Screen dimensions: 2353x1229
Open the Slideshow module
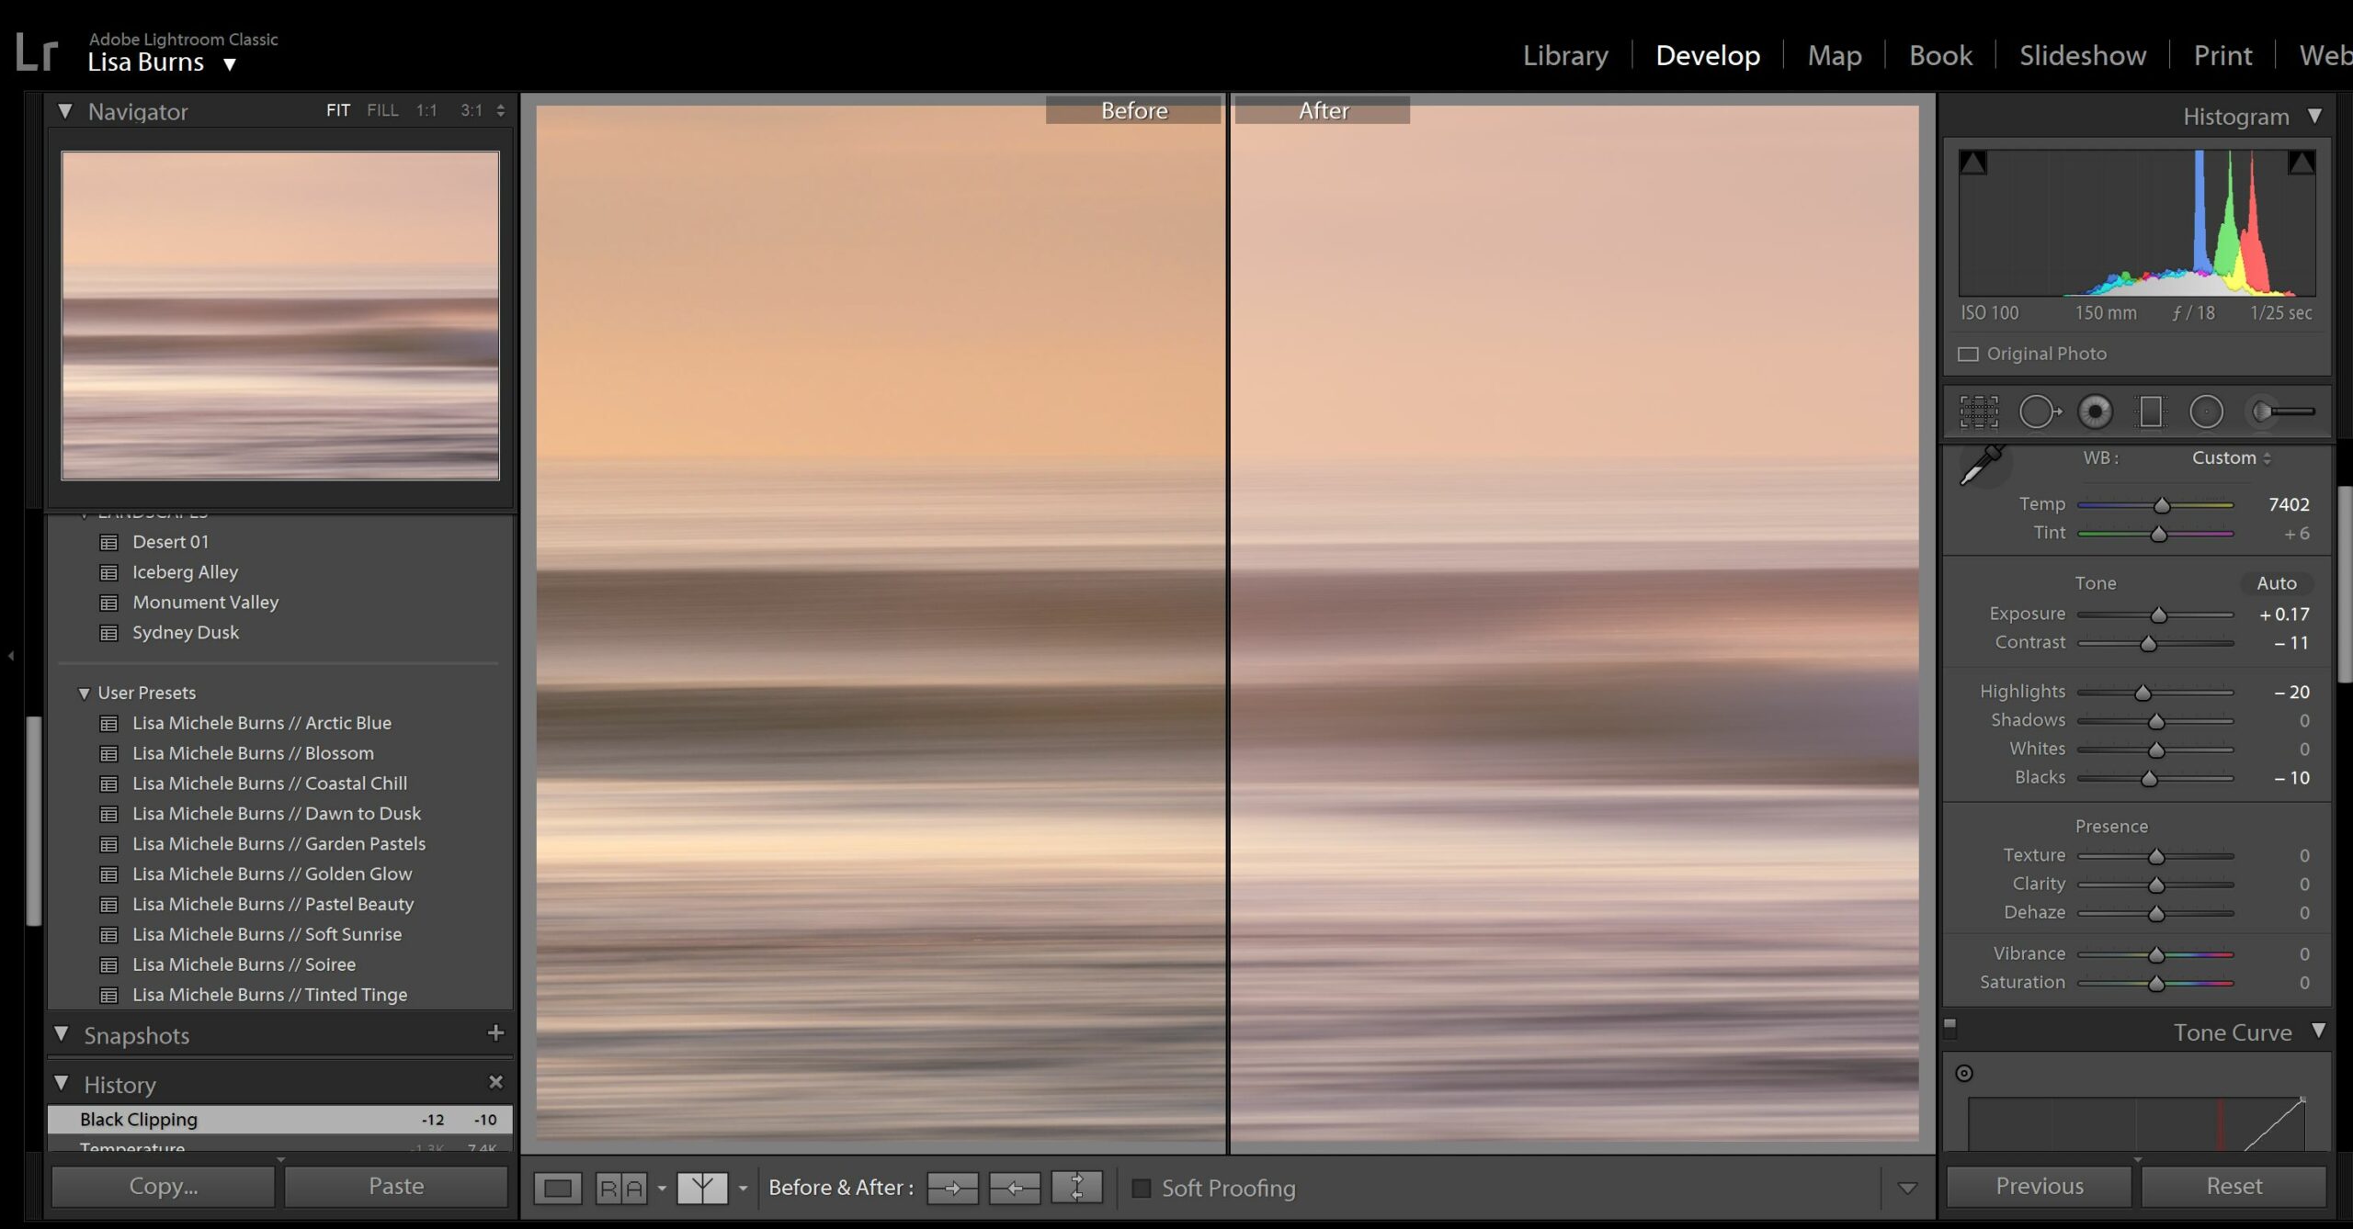pos(2083,55)
